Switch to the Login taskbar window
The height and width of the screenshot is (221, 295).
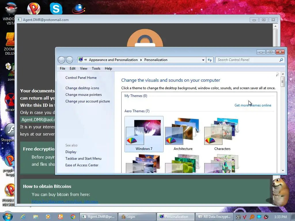pos(137,217)
